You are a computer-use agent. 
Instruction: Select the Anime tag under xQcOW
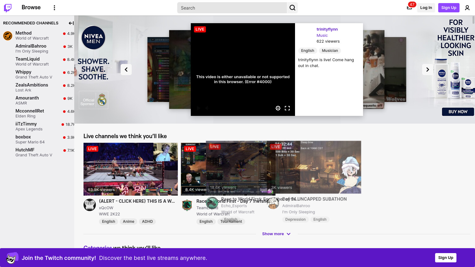pyautogui.click(x=128, y=222)
